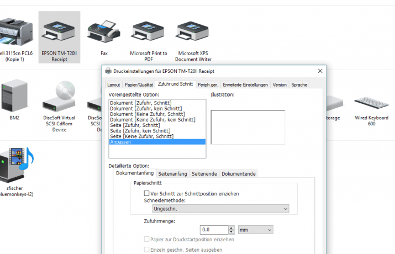
Task: Select the BM2 computer device icon
Action: point(14,96)
